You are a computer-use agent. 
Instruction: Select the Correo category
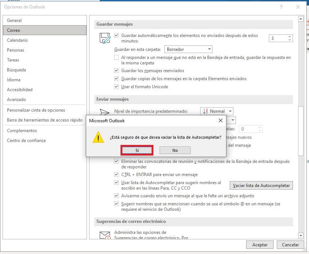point(45,30)
